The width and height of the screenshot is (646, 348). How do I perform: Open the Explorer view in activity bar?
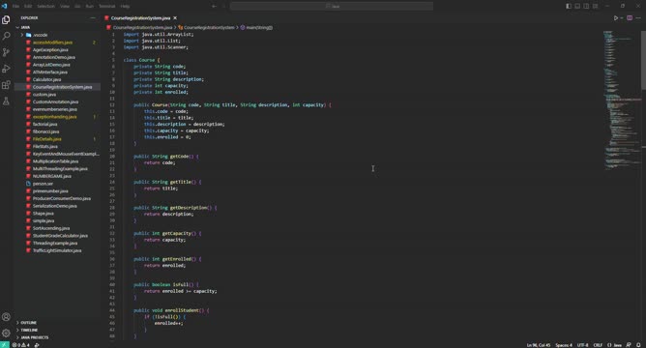coord(6,19)
